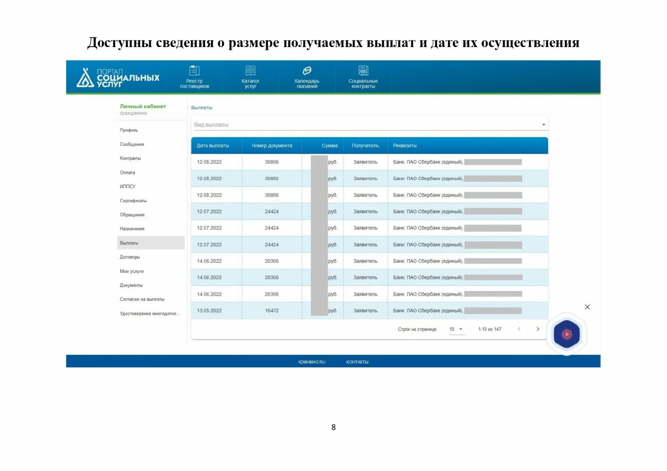Sort by Номер документа column header
The width and height of the screenshot is (667, 471).
[x=272, y=146]
